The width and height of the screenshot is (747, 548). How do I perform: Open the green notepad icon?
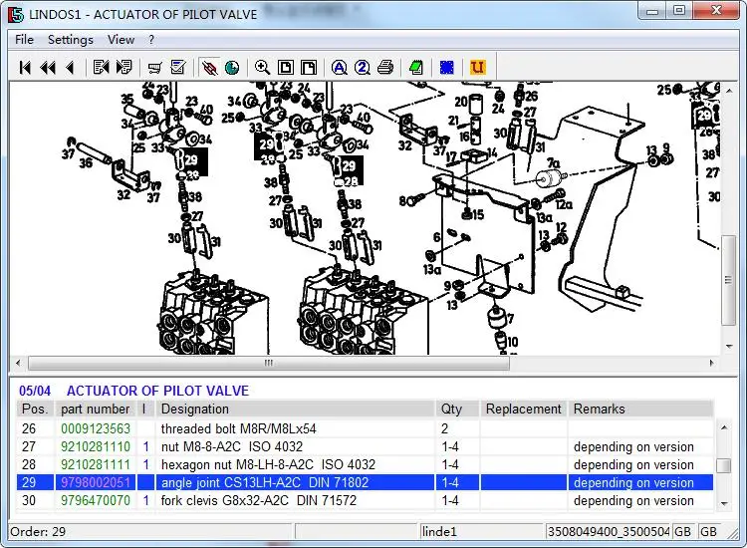pyautogui.click(x=416, y=67)
